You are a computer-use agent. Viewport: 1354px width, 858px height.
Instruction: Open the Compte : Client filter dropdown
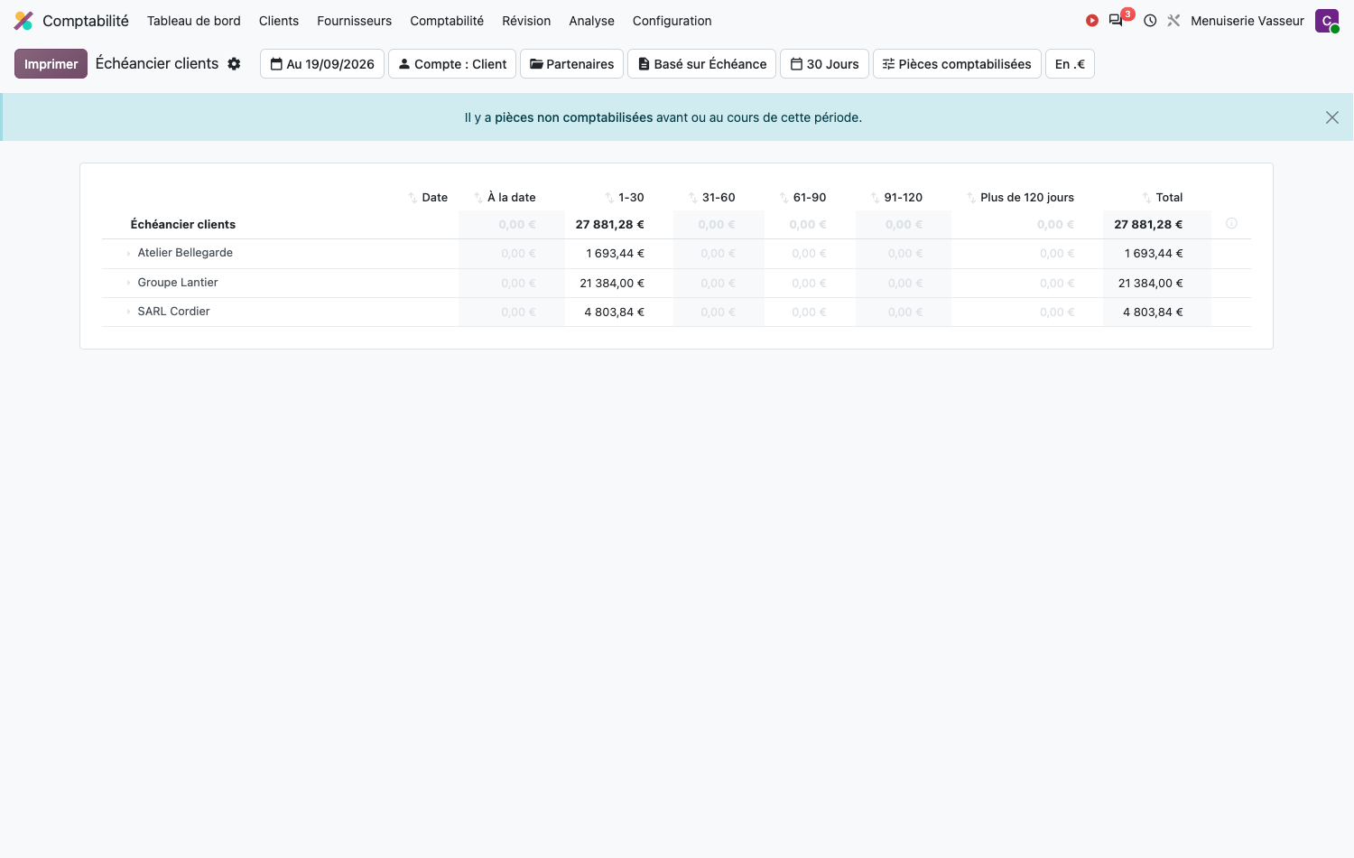tap(452, 64)
